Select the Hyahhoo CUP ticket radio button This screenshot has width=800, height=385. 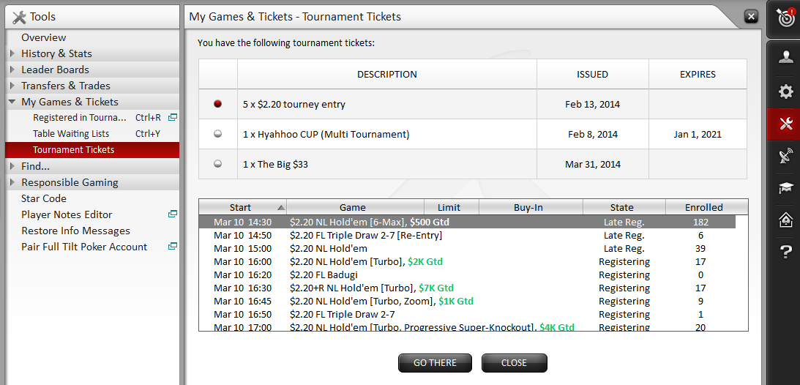pos(217,135)
